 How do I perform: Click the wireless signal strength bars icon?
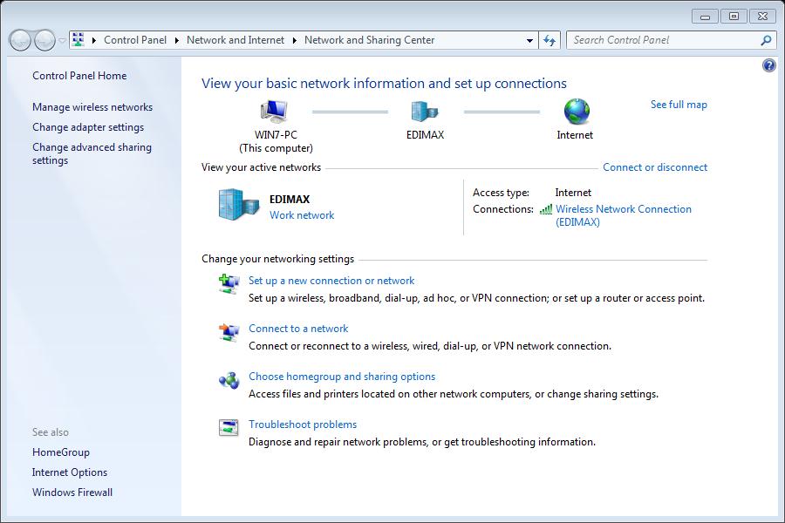[x=546, y=209]
